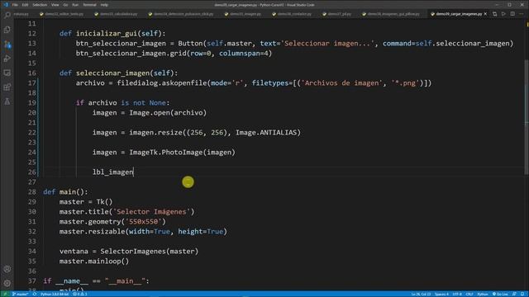The width and height of the screenshot is (529, 297).
Task: Click the master branch status item
Action: click(x=20, y=294)
